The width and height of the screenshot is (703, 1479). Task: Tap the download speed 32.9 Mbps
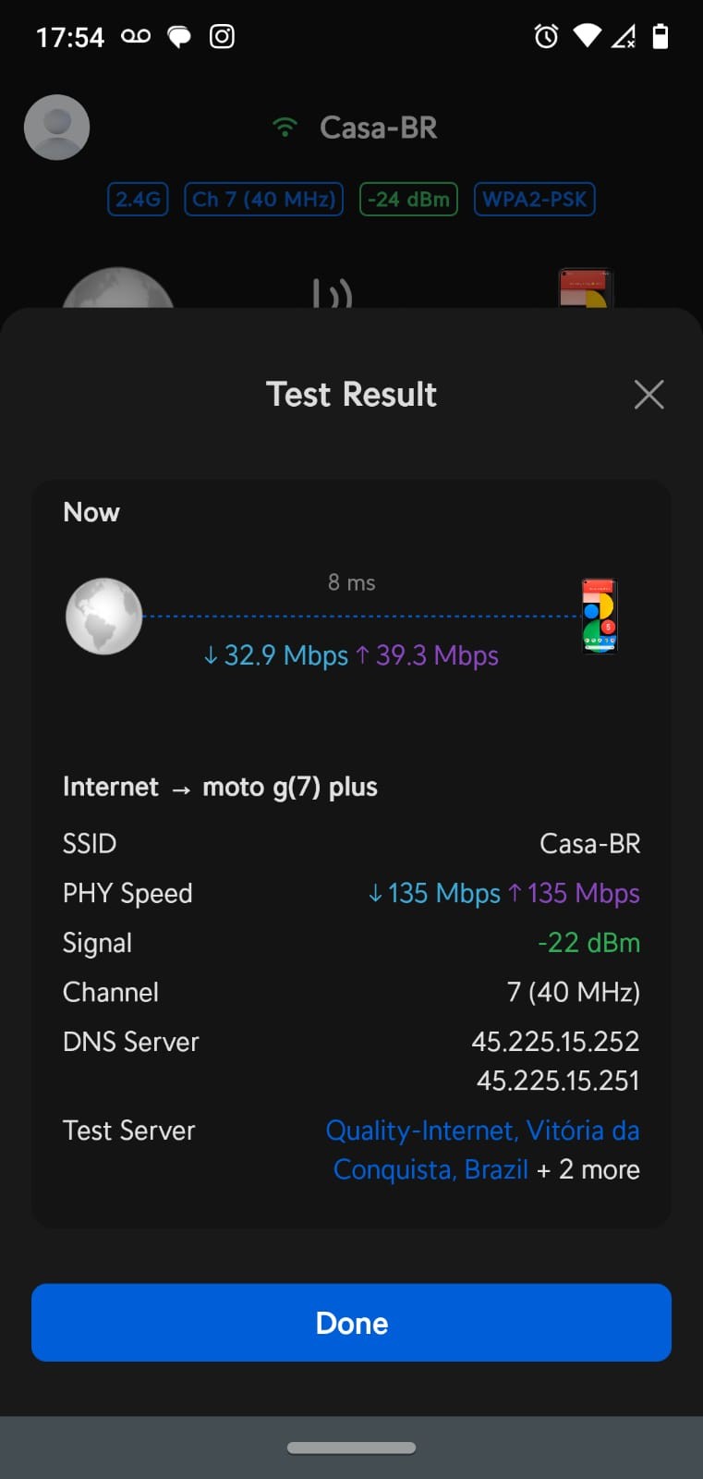point(276,655)
